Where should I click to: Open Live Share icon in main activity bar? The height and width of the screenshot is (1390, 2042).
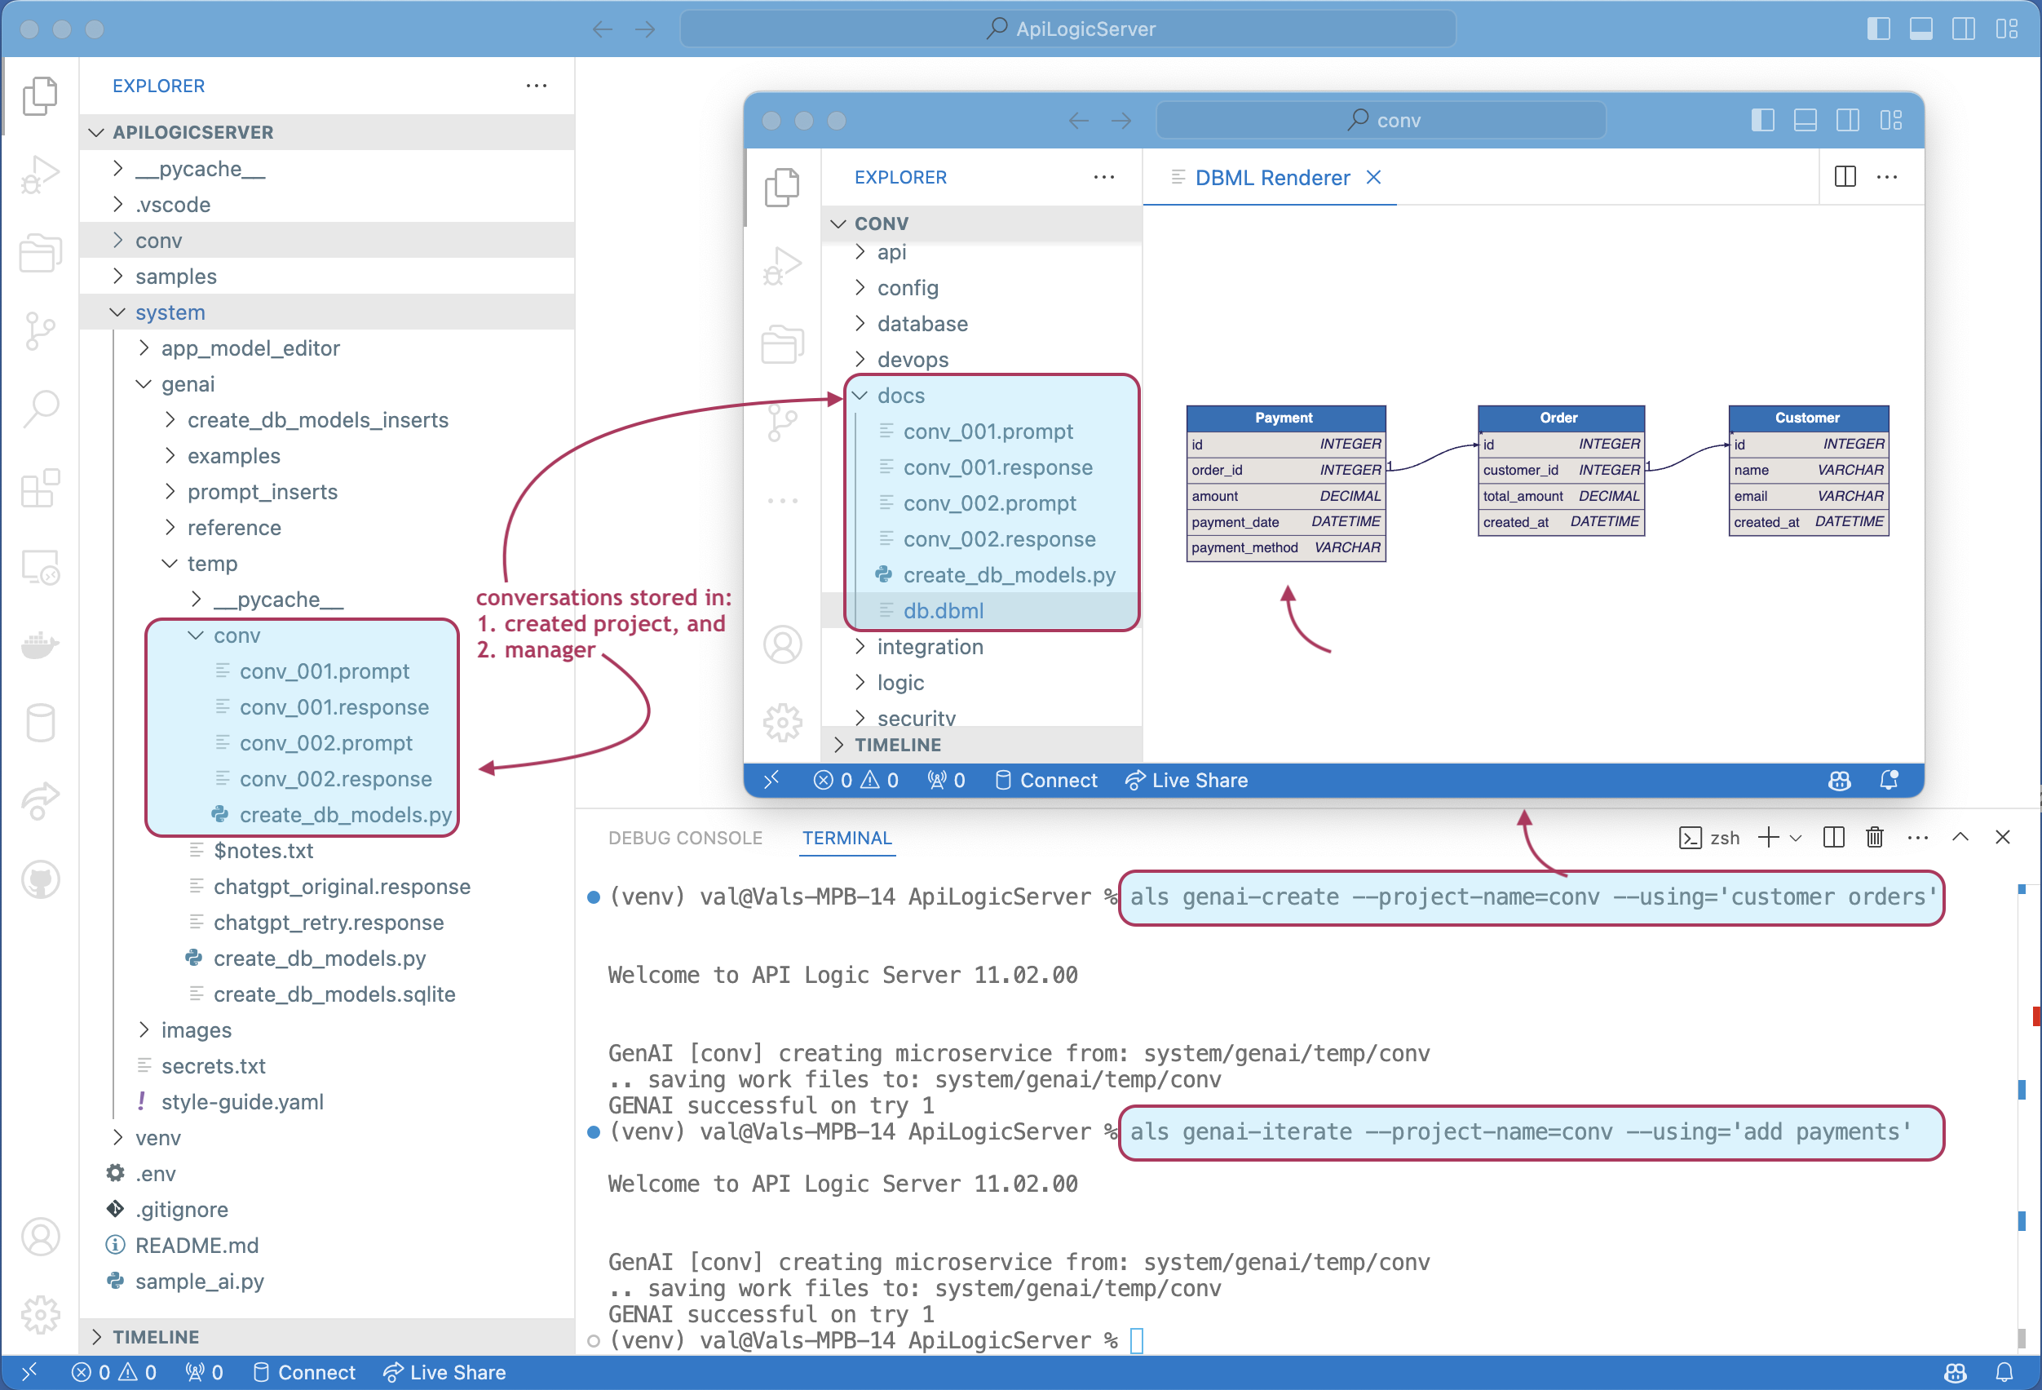[x=41, y=801]
